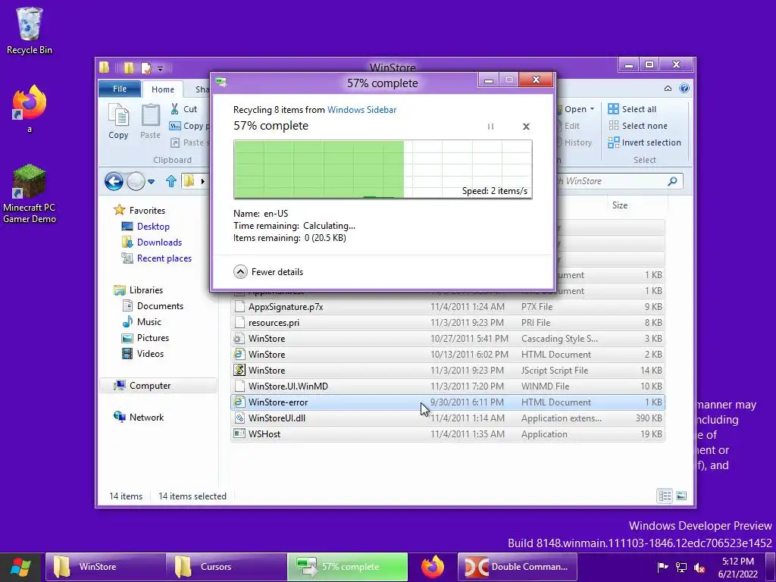Cancel the recycling operation with X

tap(526, 127)
